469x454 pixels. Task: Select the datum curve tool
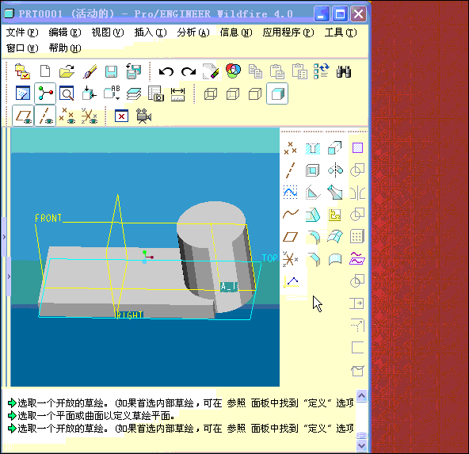(x=291, y=215)
